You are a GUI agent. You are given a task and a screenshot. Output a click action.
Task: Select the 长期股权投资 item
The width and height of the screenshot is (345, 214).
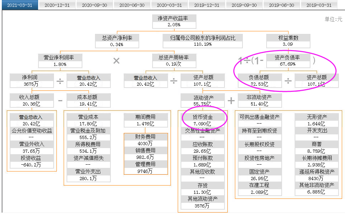(x=260, y=148)
